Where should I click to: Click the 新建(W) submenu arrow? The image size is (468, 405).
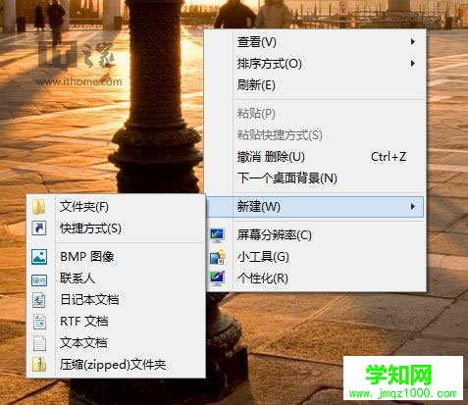click(x=413, y=207)
